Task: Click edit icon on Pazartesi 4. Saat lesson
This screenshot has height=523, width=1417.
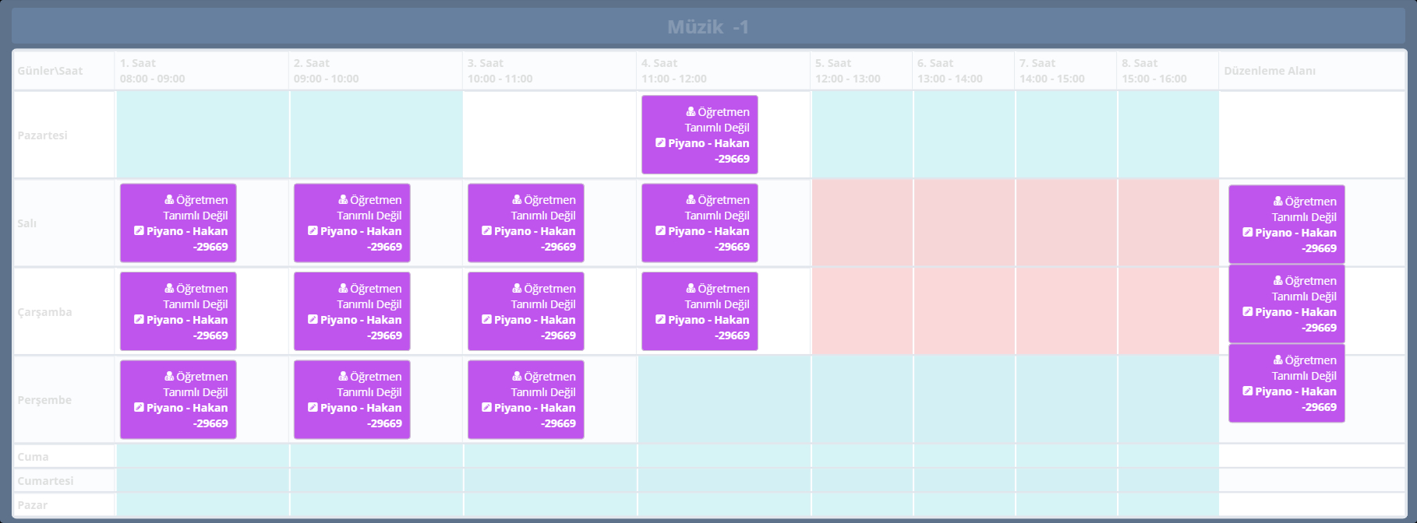Action: point(660,143)
